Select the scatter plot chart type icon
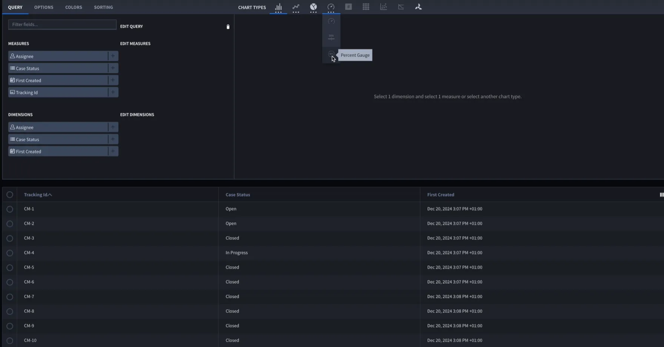This screenshot has height=347, width=664. tap(384, 7)
